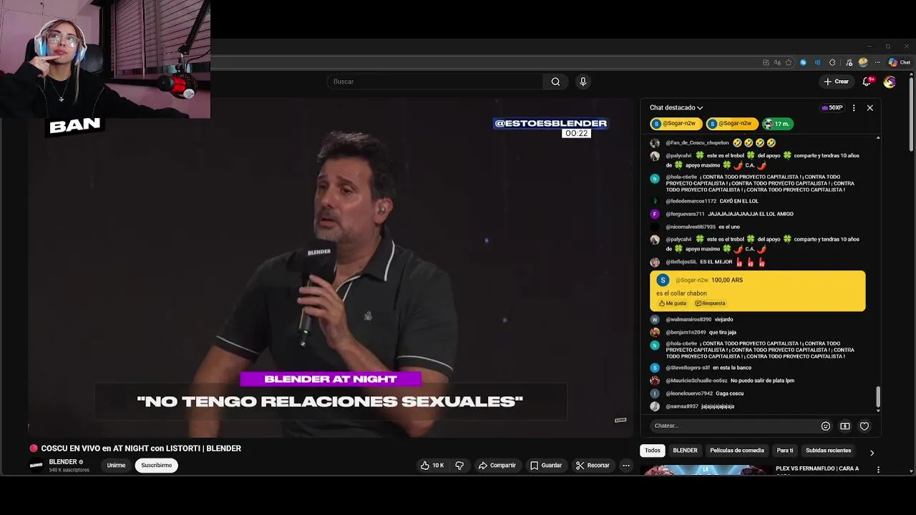This screenshot has height=515, width=916.
Task: Click the search magnifier button
Action: (555, 82)
